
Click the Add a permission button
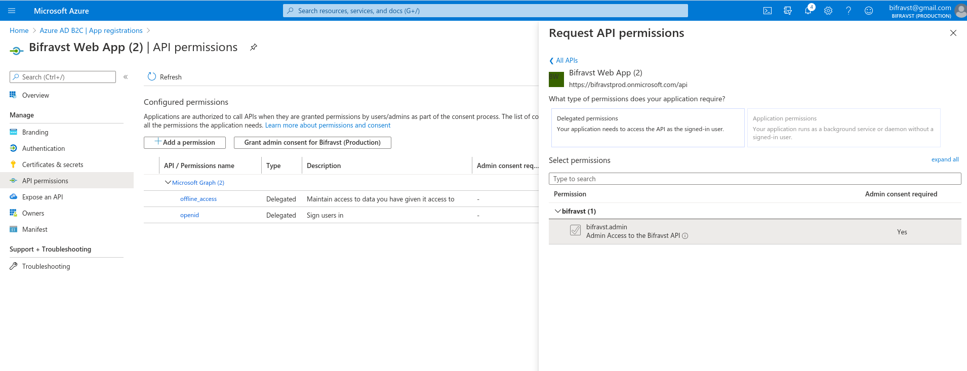click(x=185, y=143)
